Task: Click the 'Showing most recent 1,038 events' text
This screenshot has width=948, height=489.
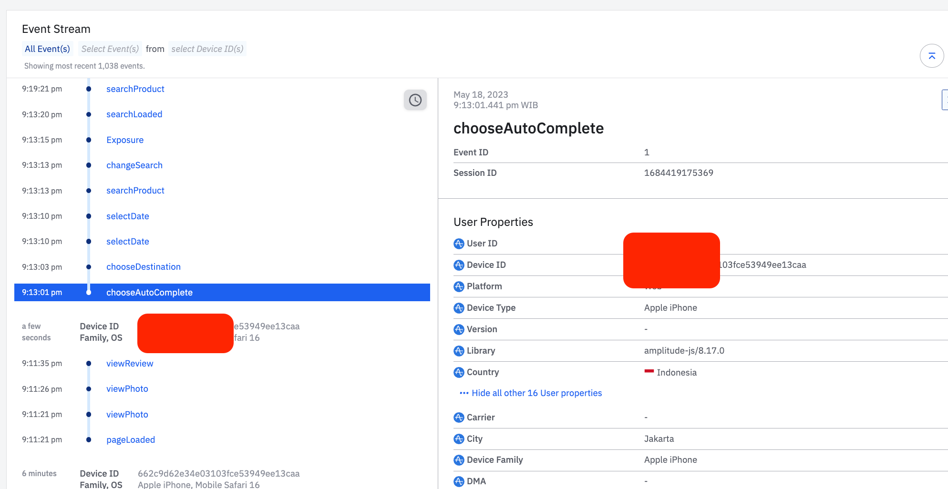Action: click(x=84, y=66)
